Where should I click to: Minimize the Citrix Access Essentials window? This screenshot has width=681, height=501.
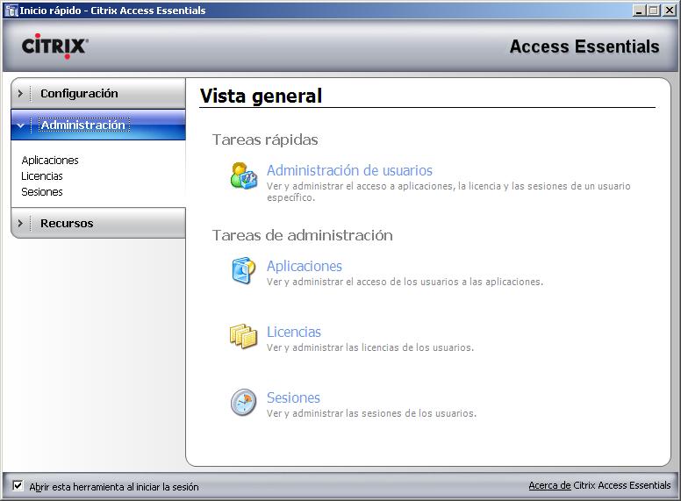[x=639, y=11]
